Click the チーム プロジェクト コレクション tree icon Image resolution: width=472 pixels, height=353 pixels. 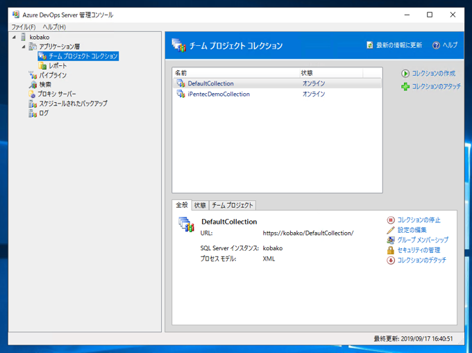[42, 56]
